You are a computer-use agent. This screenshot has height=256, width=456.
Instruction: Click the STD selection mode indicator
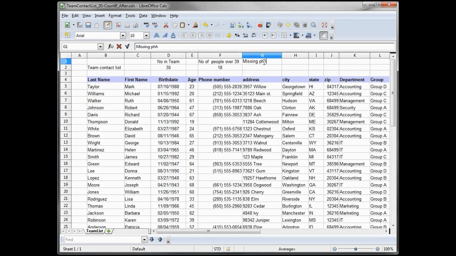[x=217, y=249]
